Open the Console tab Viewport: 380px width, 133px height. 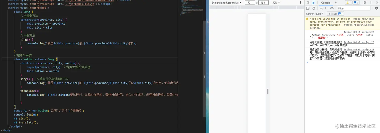tap(326, 3)
